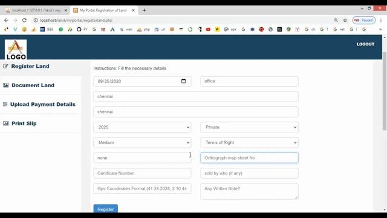Open the 'web' bookmark

pyautogui.click(x=126, y=30)
